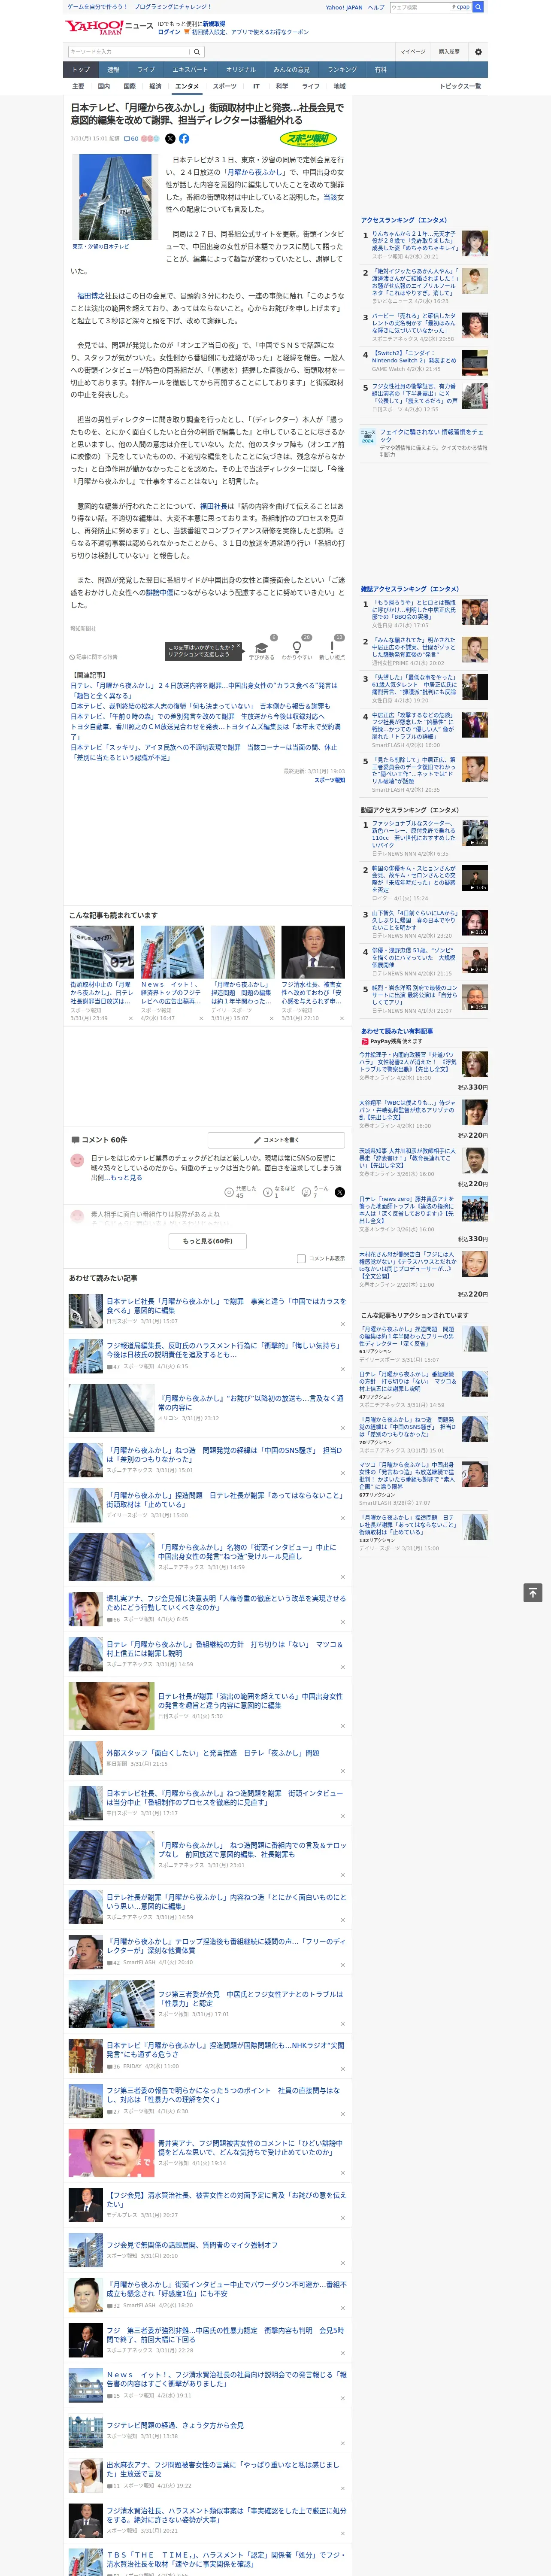Select the みんなの意見 tab

[x=292, y=70]
